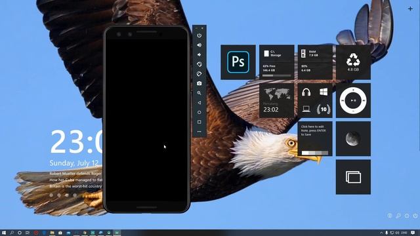
Task: Click the note tile text to edit note
Action: coord(314,130)
